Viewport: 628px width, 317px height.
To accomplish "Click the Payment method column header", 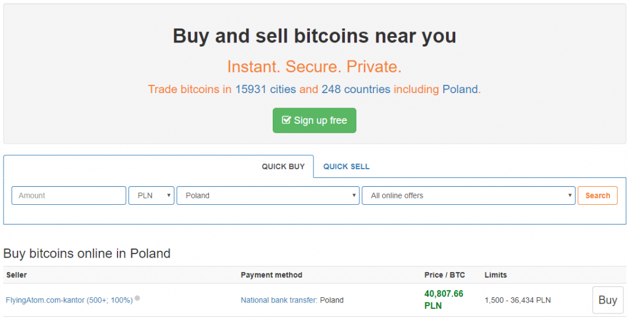I will point(272,275).
